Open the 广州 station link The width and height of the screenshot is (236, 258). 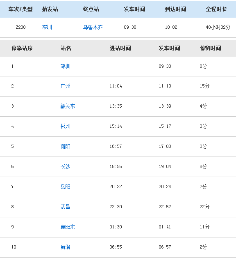coord(65,86)
